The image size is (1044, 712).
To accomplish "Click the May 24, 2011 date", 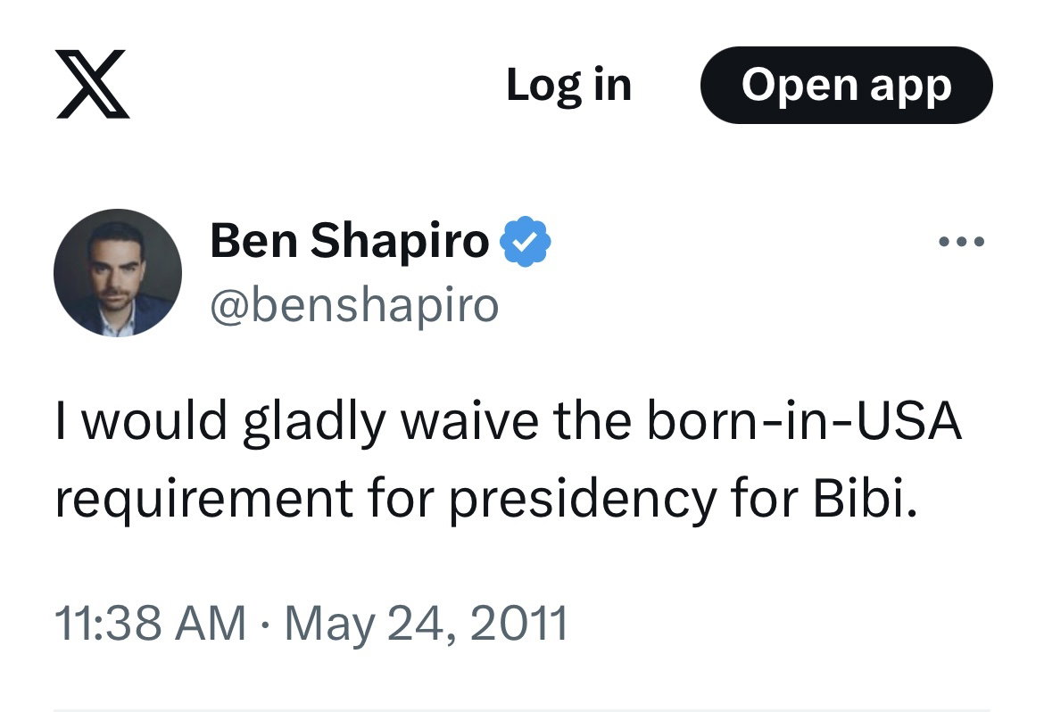I will click(x=426, y=623).
